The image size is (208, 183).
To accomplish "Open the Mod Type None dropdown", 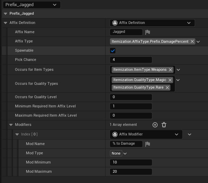I will pyautogui.click(x=118, y=153).
